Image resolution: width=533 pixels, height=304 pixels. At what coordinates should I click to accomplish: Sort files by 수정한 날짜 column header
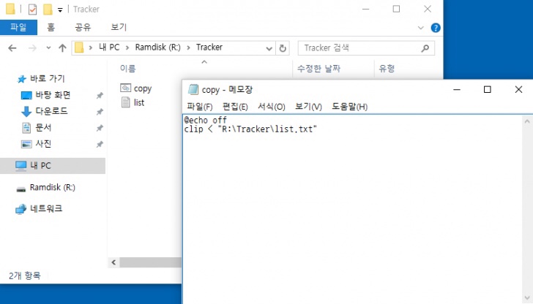click(x=318, y=69)
